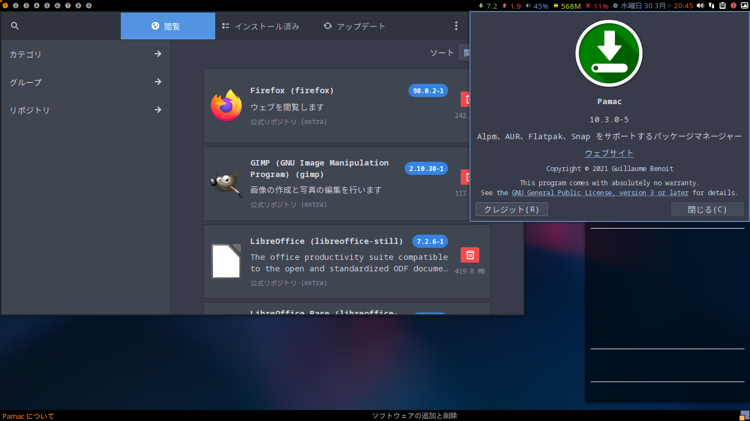Open the clipboard tray icon
Image resolution: width=750 pixels, height=421 pixels.
pyautogui.click(x=723, y=5)
